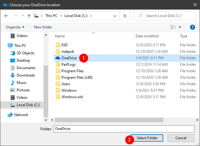Click the OneDrive cloud icon in title bar
The width and height of the screenshot is (200, 146).
tap(5, 5)
